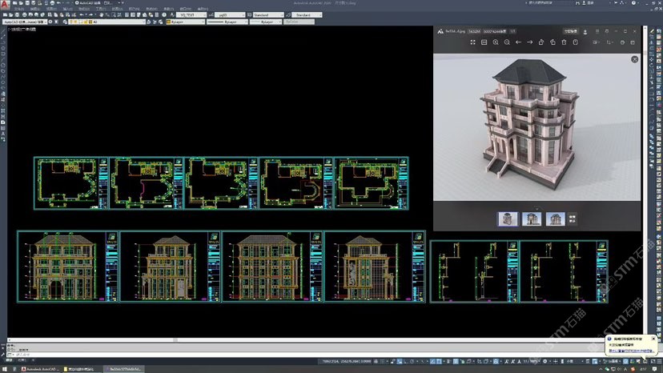663x373 pixels.
Task: Go to next image with right arrow
Action: (529, 42)
